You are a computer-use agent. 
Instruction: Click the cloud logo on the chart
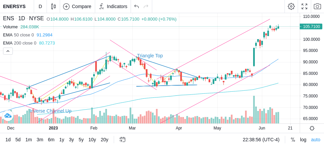click(x=8, y=116)
